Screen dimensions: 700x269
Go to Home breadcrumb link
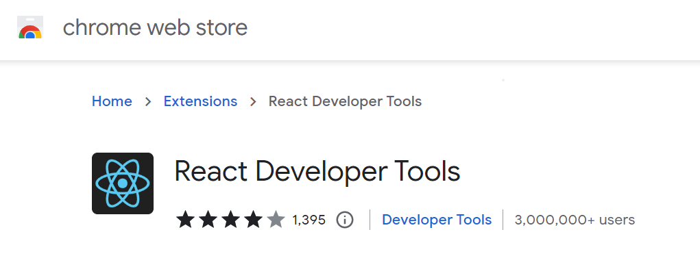tap(112, 101)
